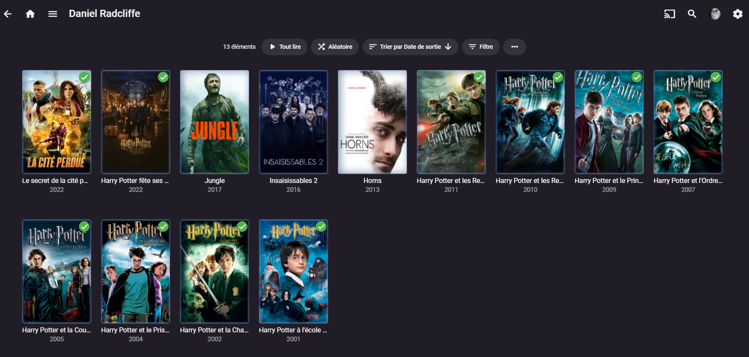Open search with the magnifier icon
The width and height of the screenshot is (749, 357).
(x=692, y=14)
